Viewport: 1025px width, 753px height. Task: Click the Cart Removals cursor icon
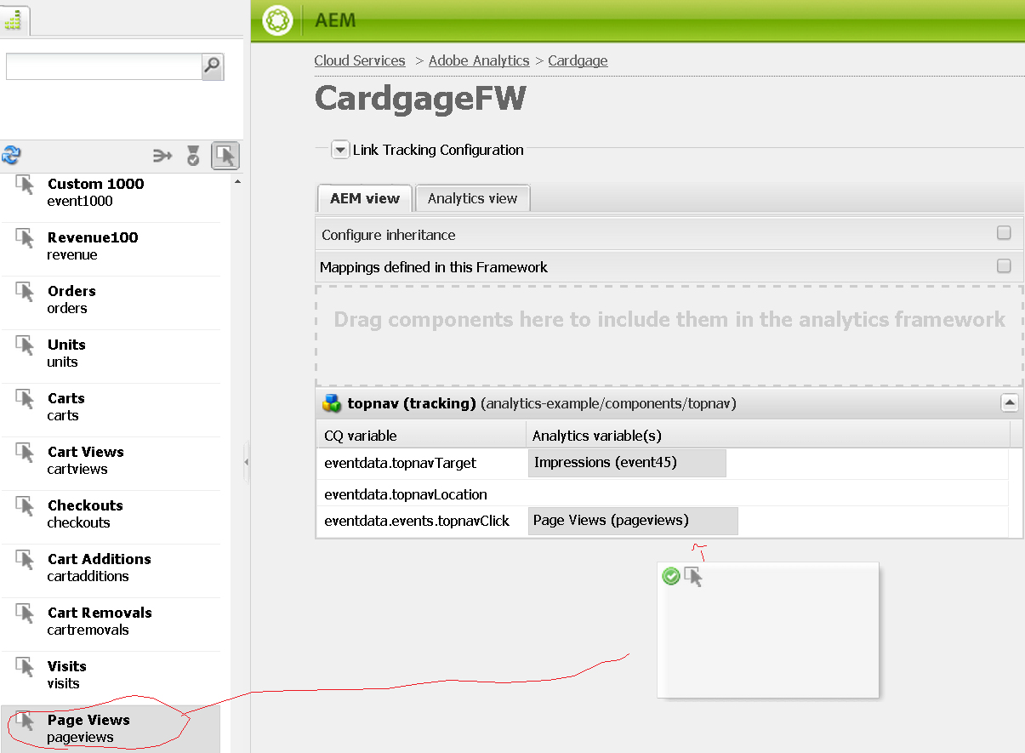(x=25, y=613)
